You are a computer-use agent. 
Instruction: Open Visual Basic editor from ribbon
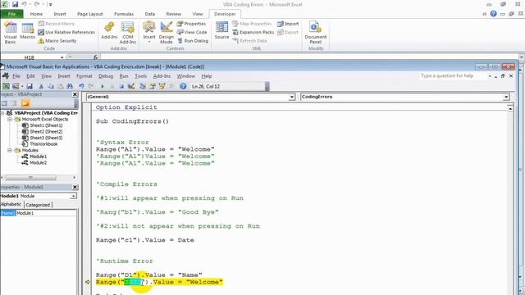coord(10,33)
